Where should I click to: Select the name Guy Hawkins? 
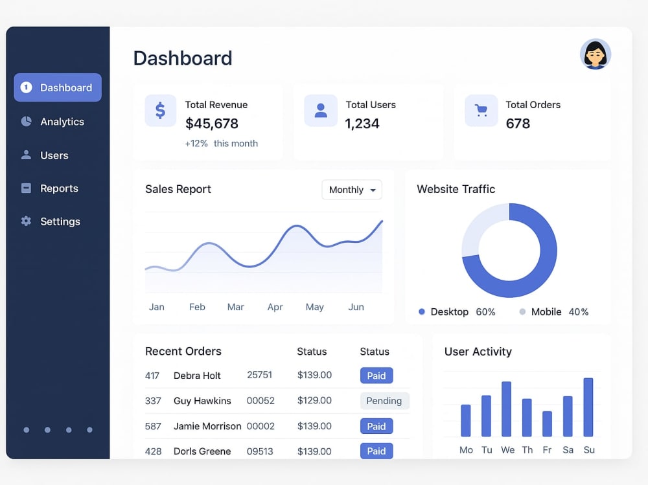coord(202,401)
